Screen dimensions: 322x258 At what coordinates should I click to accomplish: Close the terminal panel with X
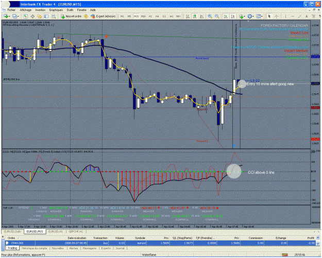(x=3, y=237)
